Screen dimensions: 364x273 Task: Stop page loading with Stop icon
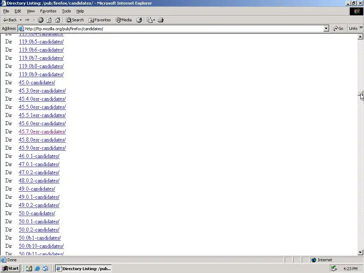[x=41, y=20]
